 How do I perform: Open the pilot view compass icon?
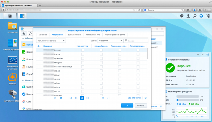(201, 16)
